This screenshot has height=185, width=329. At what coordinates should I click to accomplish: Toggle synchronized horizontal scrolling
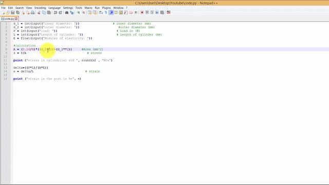(95, 12)
